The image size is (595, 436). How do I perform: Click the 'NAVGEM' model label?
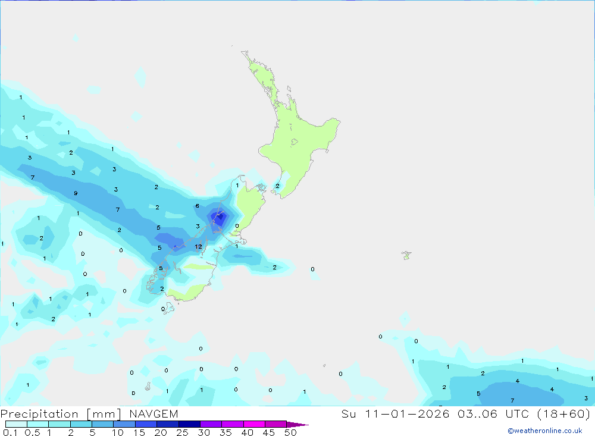click(x=154, y=414)
